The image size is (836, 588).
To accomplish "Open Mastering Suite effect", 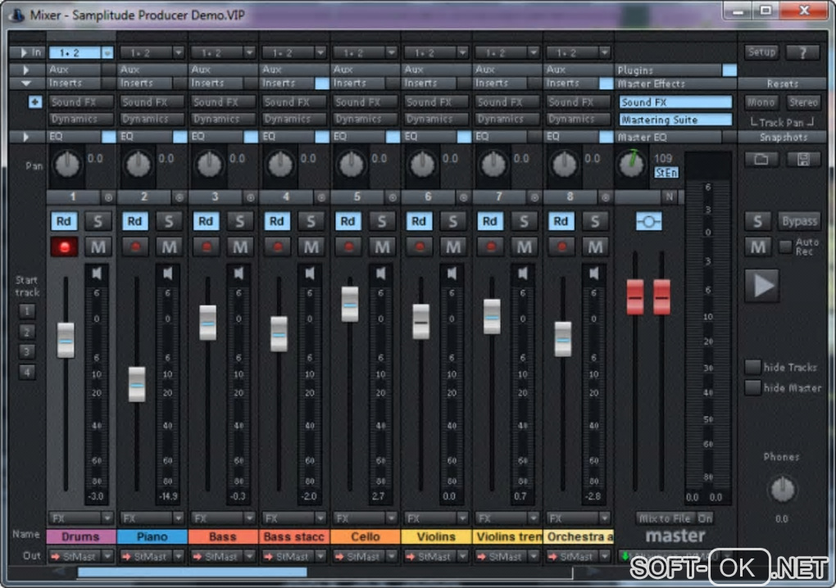I will 675,120.
